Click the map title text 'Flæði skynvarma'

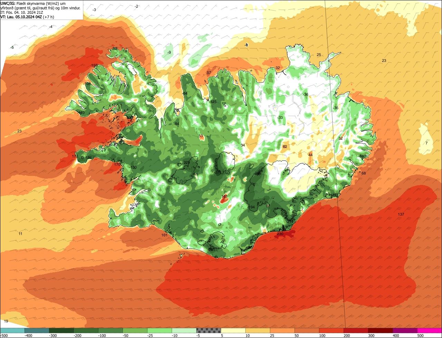pos(31,3)
